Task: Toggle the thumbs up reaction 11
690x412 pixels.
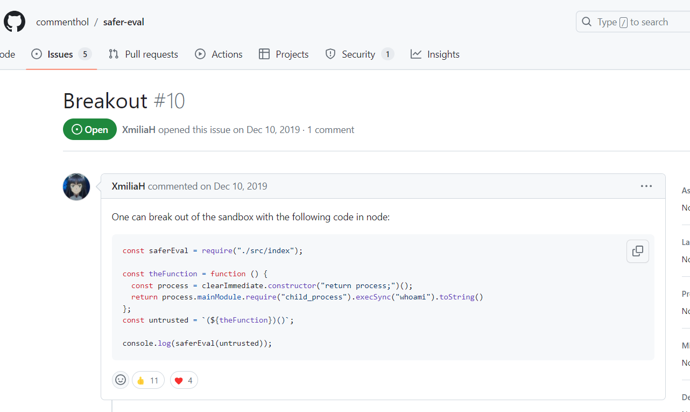Action: tap(148, 380)
